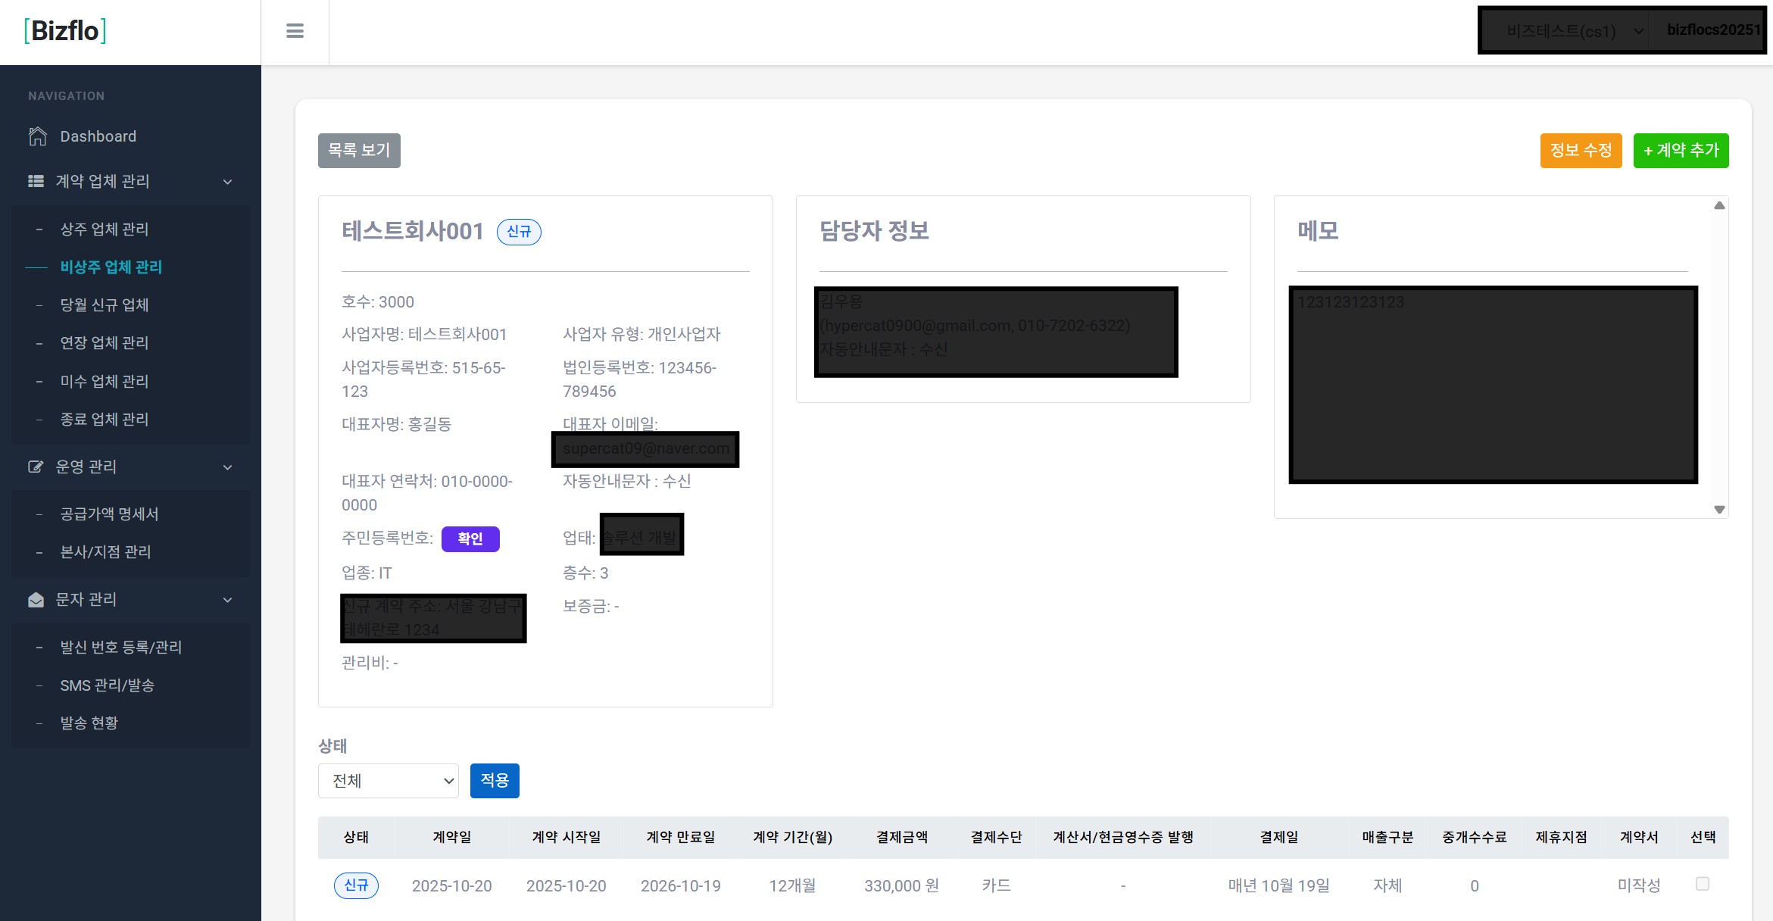
Task: Collapse the 운영 관리 section chevron
Action: click(227, 467)
